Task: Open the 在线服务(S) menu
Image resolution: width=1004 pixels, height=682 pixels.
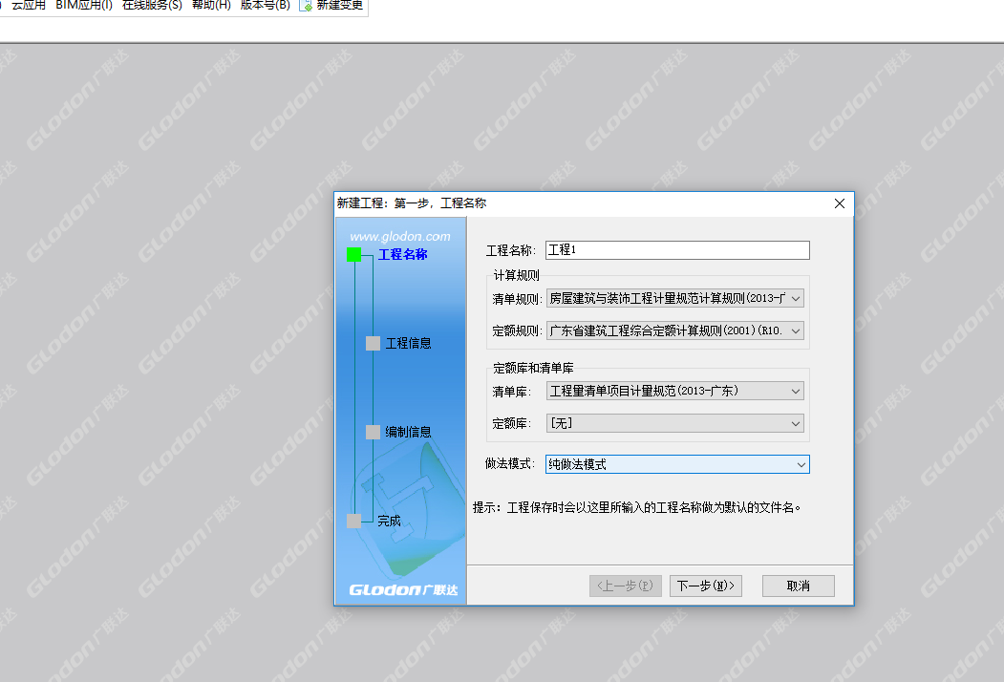Action: pyautogui.click(x=153, y=5)
